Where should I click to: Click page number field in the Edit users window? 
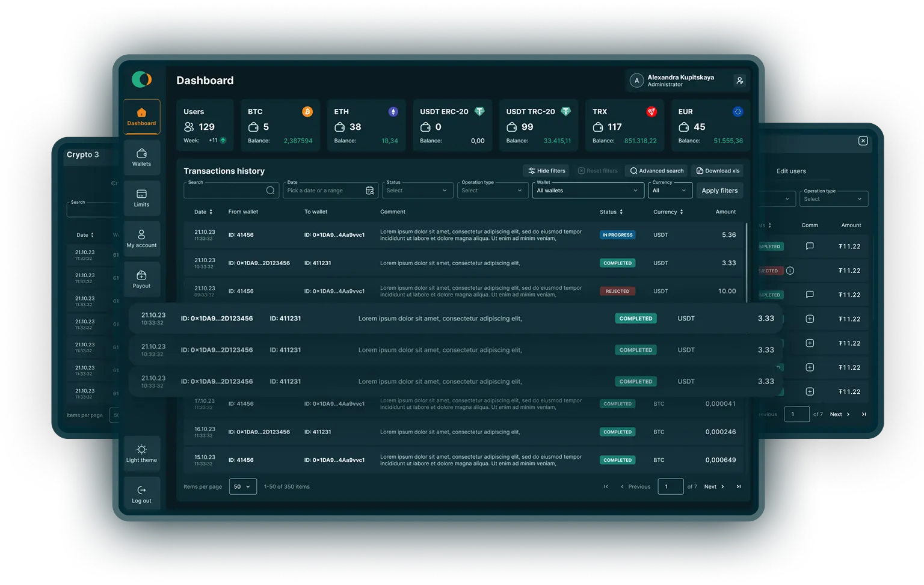(x=796, y=414)
